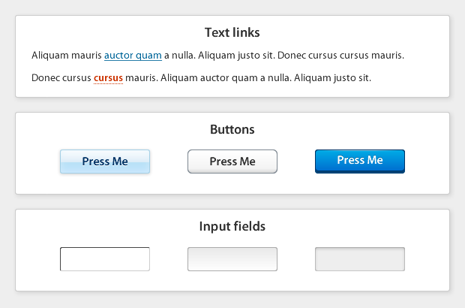Click "Aliquam justo sit." ending the second paragraph
The height and width of the screenshot is (308, 465).
coord(333,78)
